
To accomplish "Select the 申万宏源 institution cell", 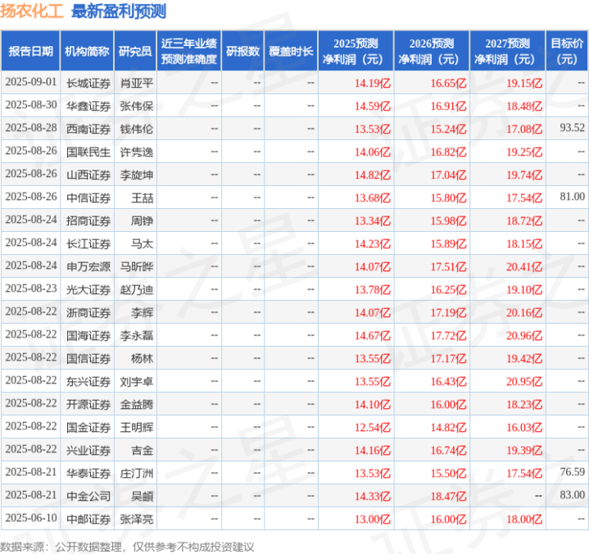I will [x=88, y=266].
